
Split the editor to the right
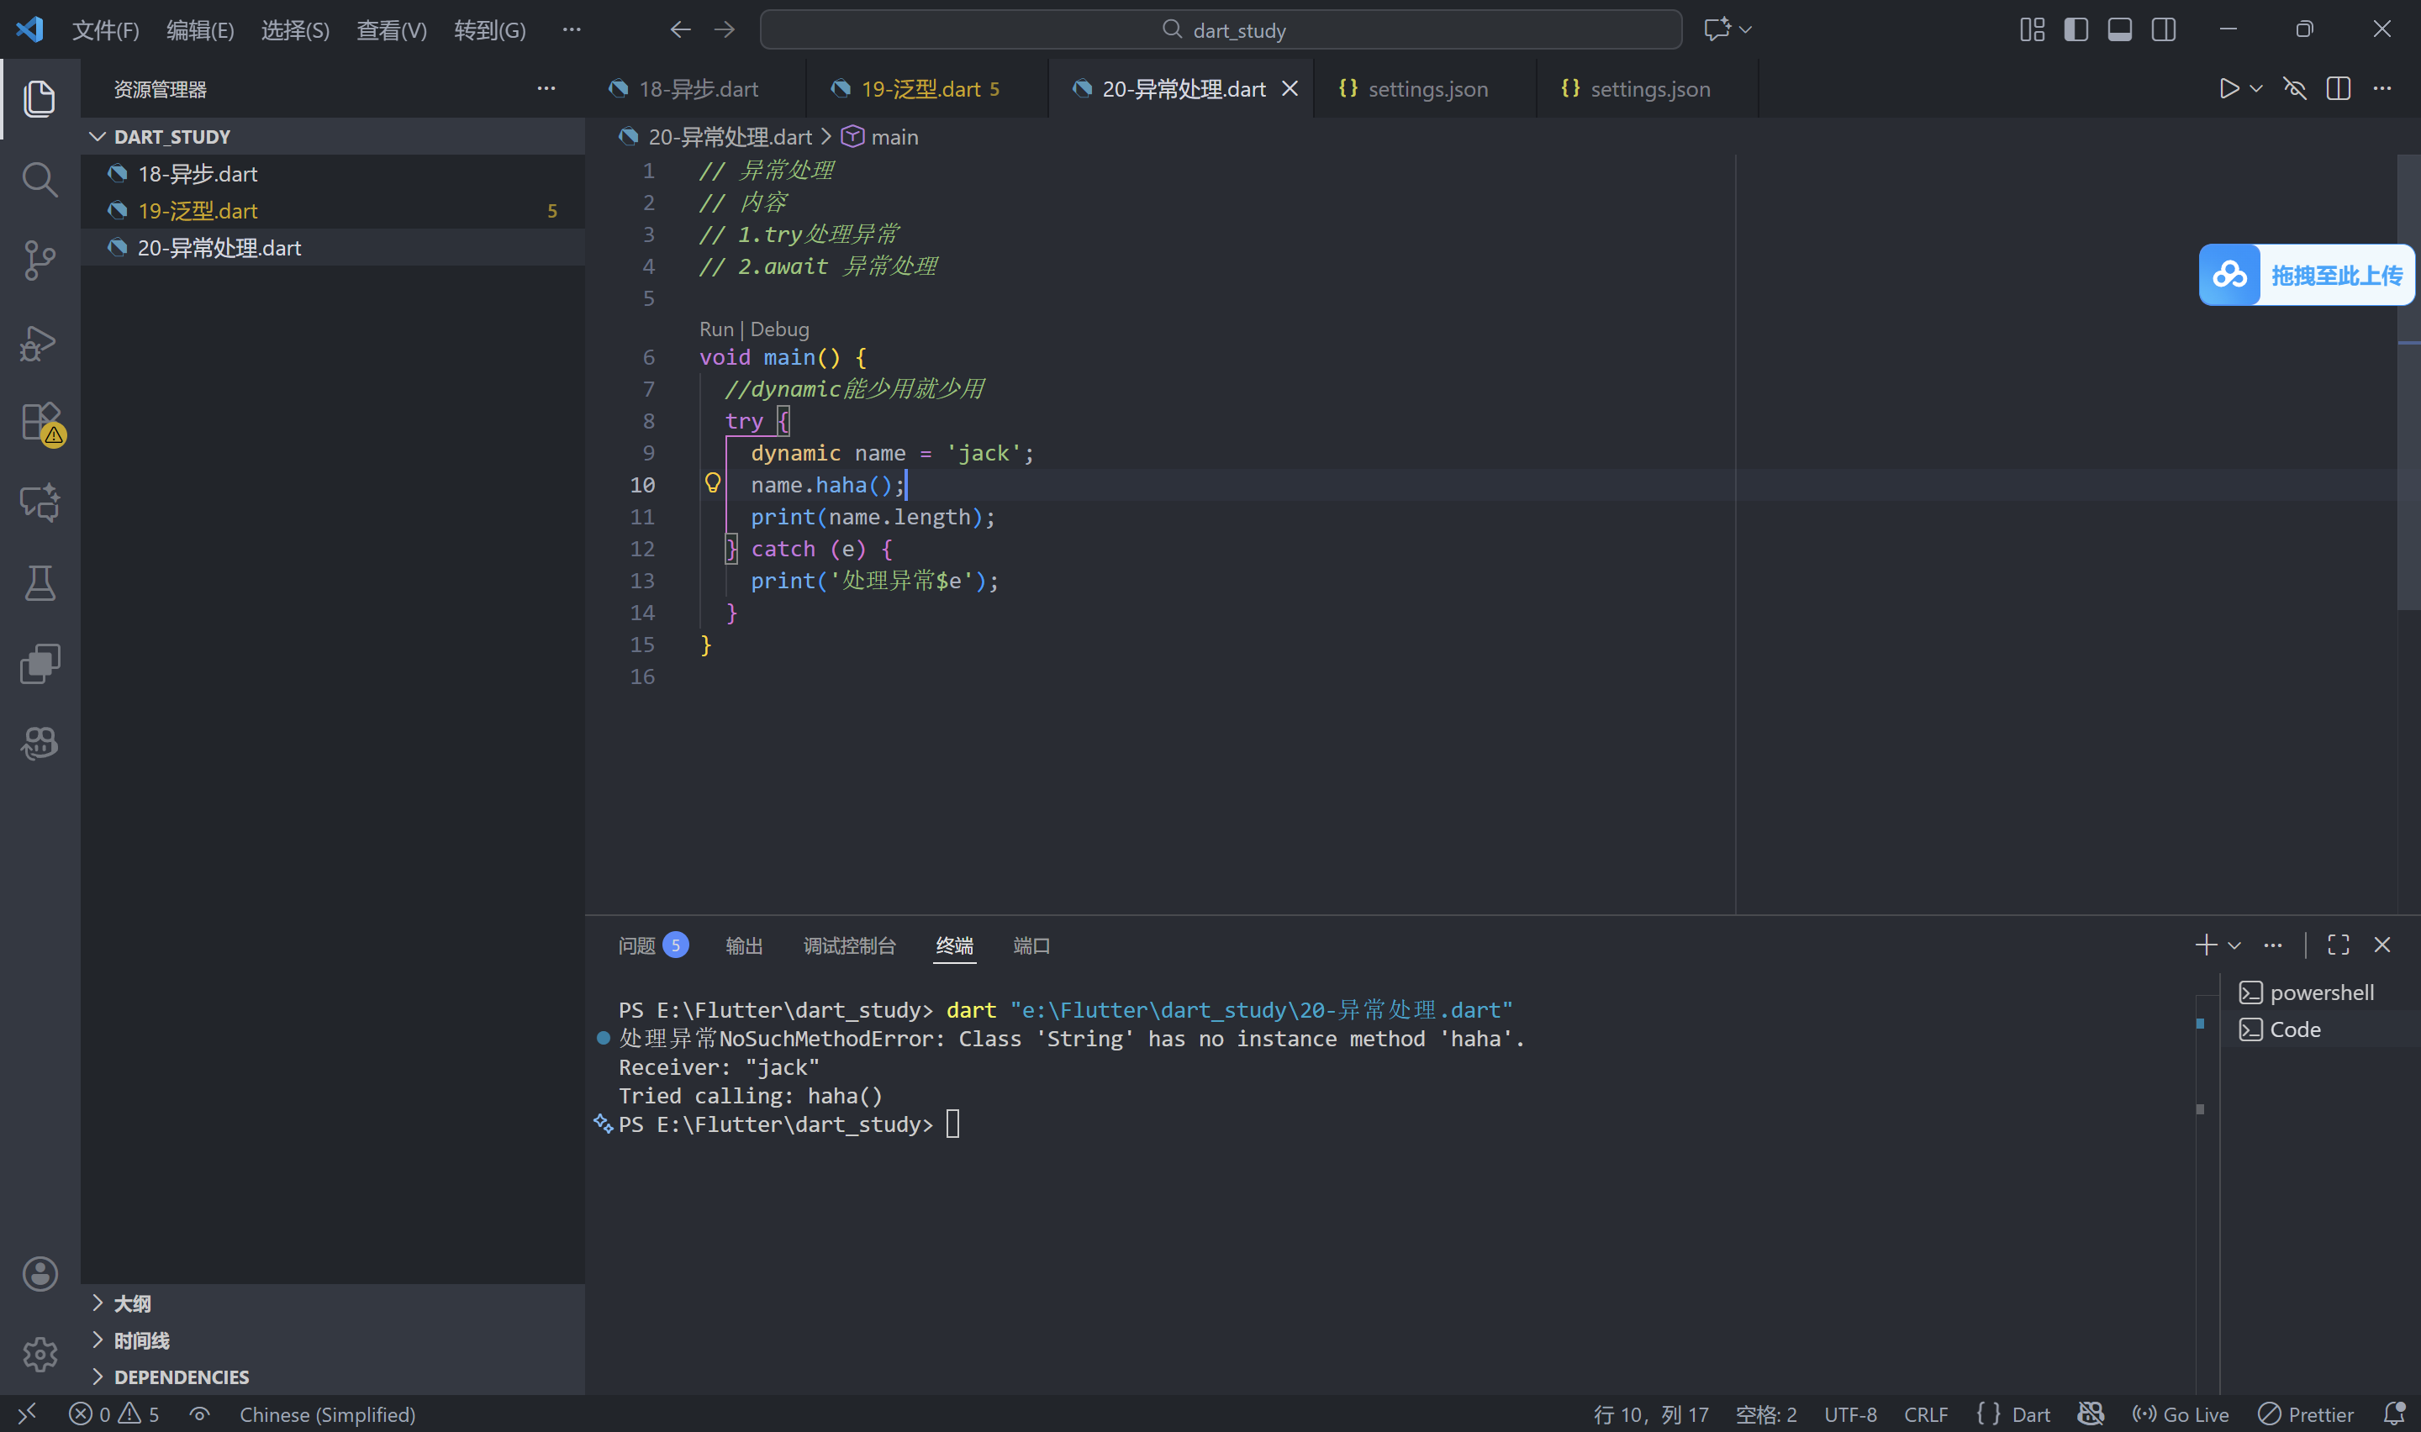tap(2338, 89)
